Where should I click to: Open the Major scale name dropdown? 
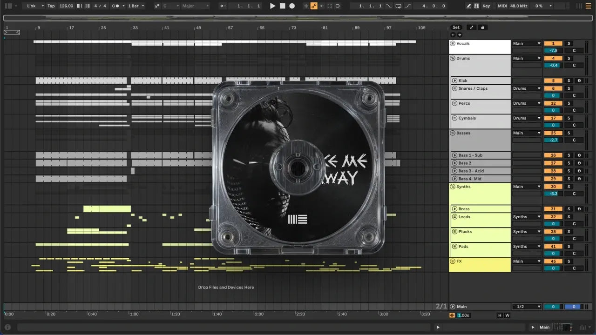(196, 6)
